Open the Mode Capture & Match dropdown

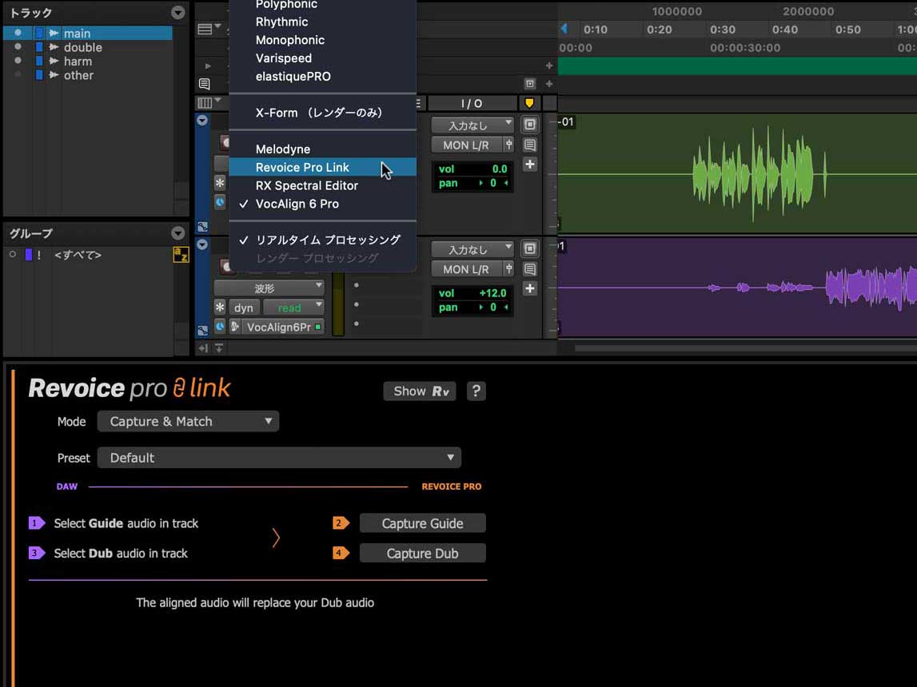[x=188, y=422]
